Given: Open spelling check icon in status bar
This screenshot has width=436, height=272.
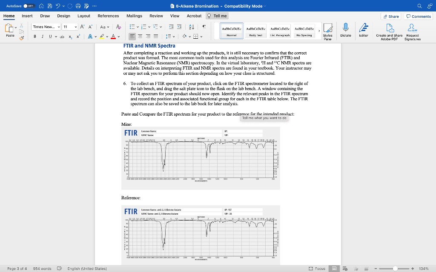Looking at the screenshot, I should pos(59,269).
